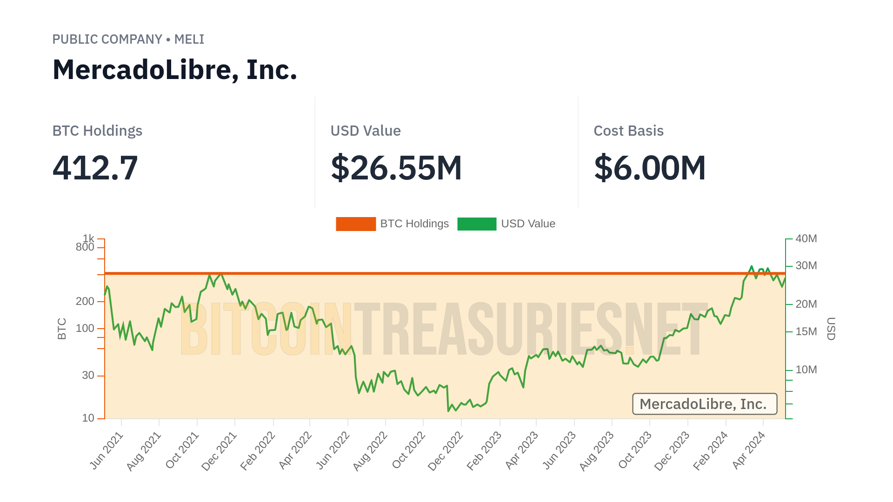The height and width of the screenshot is (502, 893).
Task: Click the Cost Basis card title
Action: [x=628, y=131]
